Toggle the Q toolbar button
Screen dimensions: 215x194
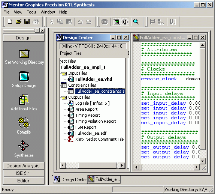click(125, 22)
